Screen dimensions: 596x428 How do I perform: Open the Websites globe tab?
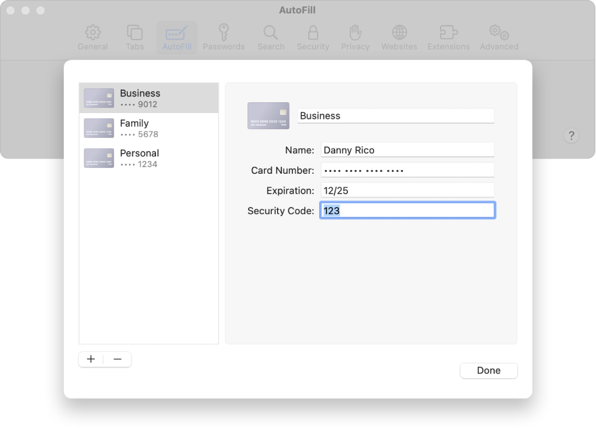pyautogui.click(x=399, y=38)
